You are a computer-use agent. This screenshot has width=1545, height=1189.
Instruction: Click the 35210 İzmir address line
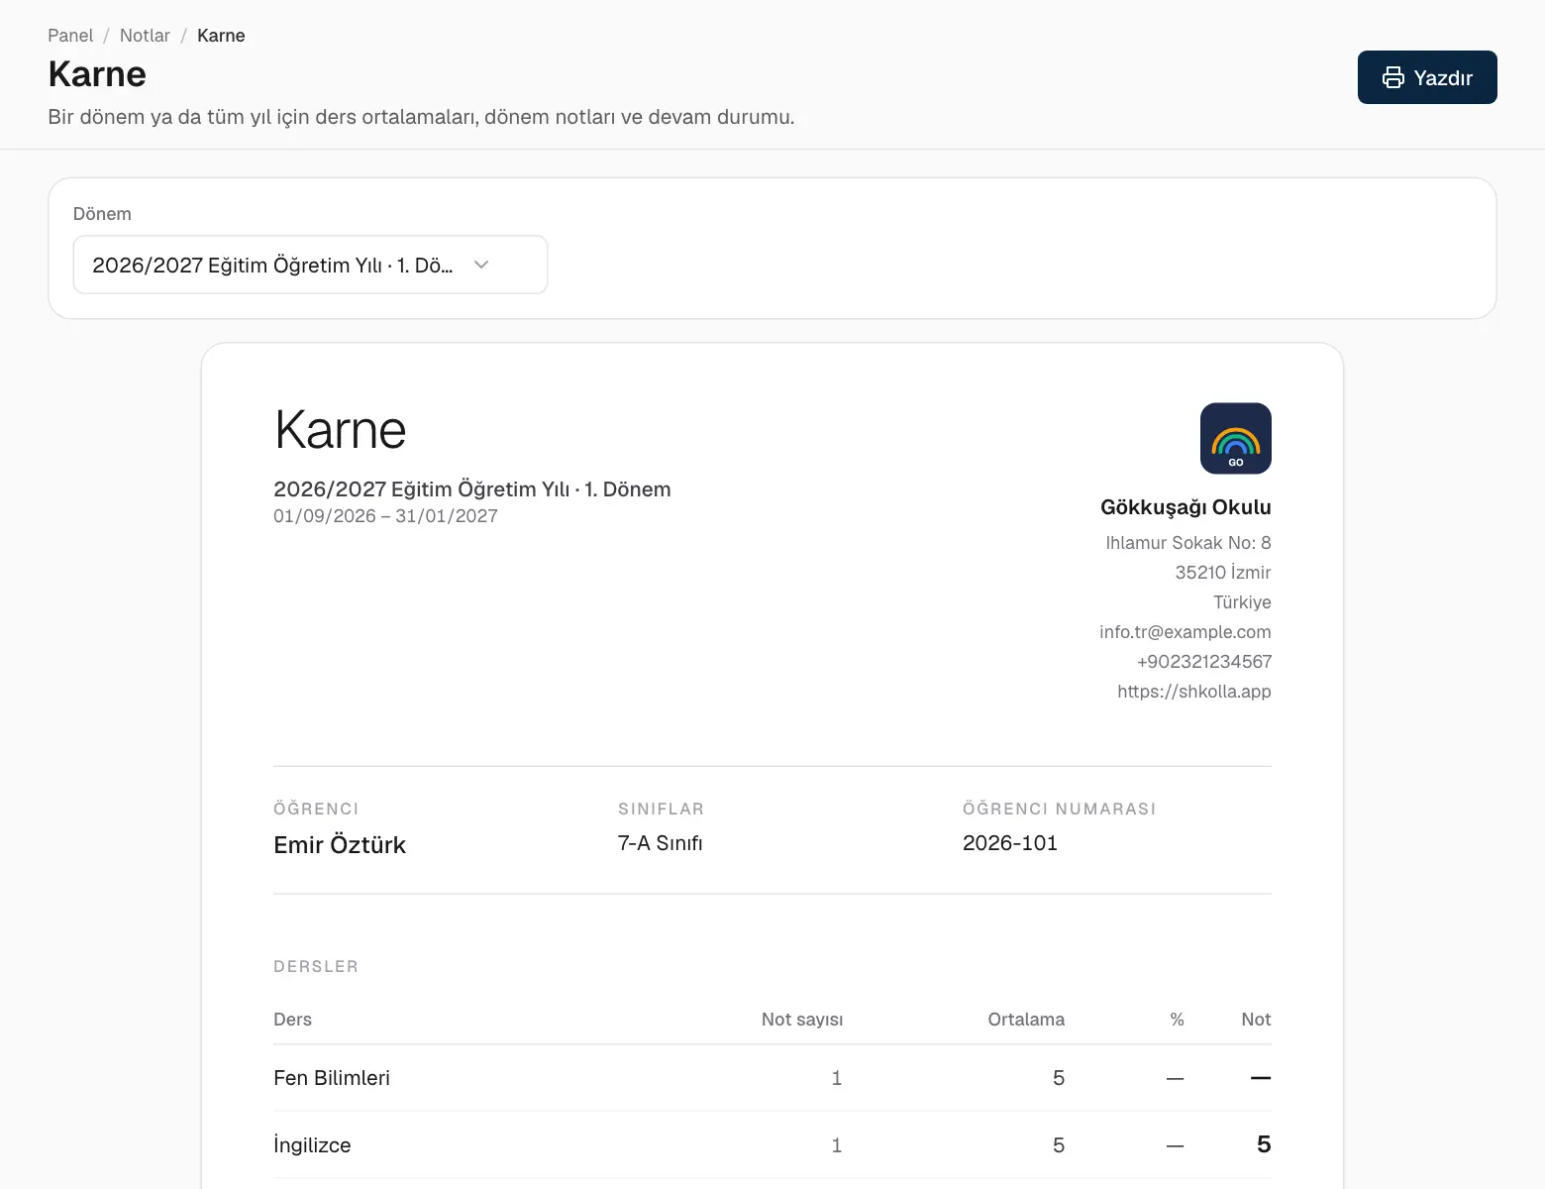click(x=1222, y=573)
